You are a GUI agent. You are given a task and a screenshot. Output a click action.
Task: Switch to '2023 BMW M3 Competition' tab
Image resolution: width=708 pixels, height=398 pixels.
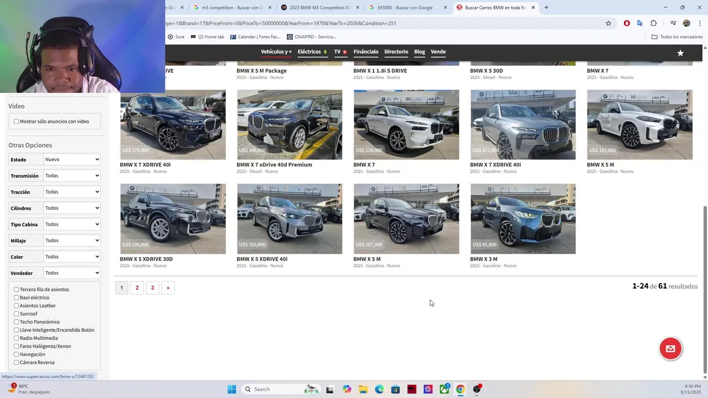click(320, 8)
